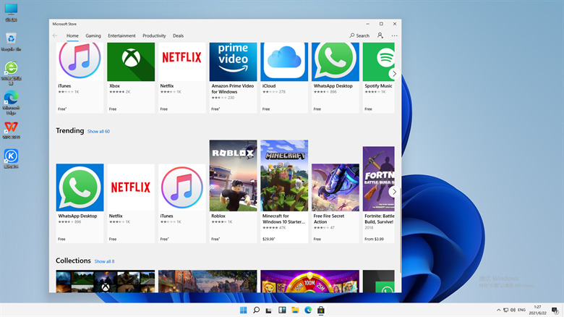Select the green browser desktop shortcut
This screenshot has height=317, width=564.
click(11, 73)
